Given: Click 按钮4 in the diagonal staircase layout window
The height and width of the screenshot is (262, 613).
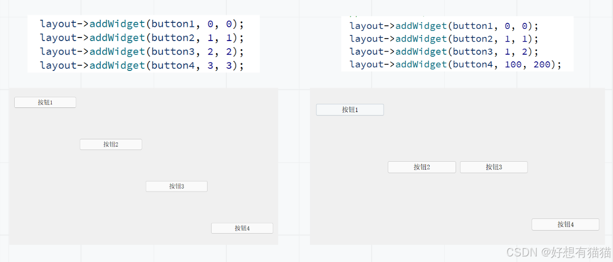Looking at the screenshot, I should coord(242,228).
